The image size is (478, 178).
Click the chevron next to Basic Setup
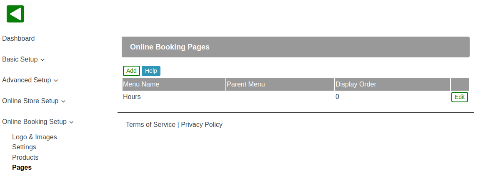43,60
